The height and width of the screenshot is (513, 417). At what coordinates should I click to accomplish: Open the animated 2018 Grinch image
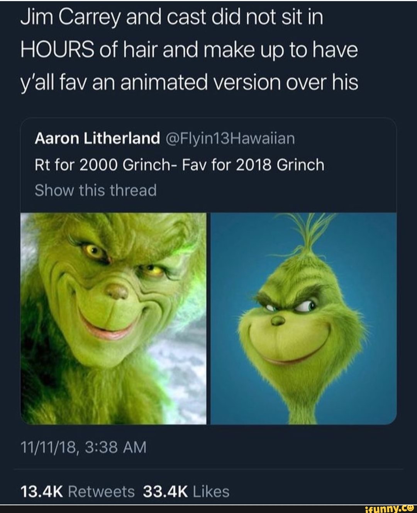(303, 318)
